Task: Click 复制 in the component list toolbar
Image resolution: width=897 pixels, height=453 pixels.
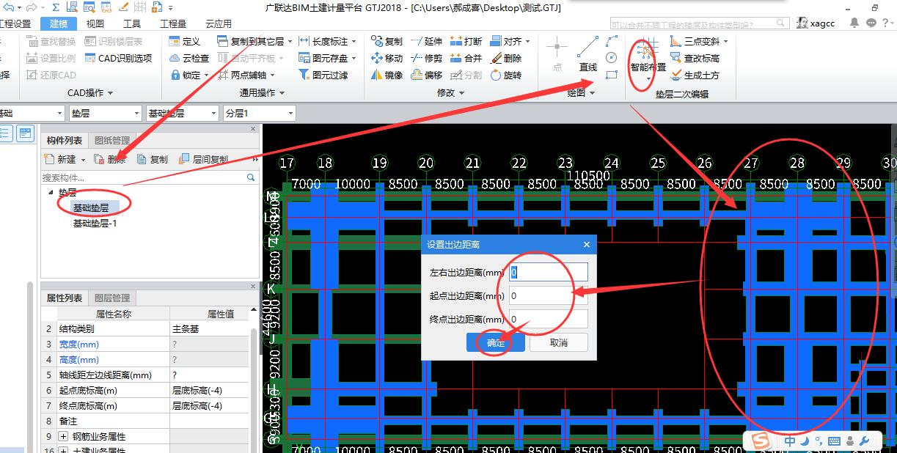Action: coord(152,159)
